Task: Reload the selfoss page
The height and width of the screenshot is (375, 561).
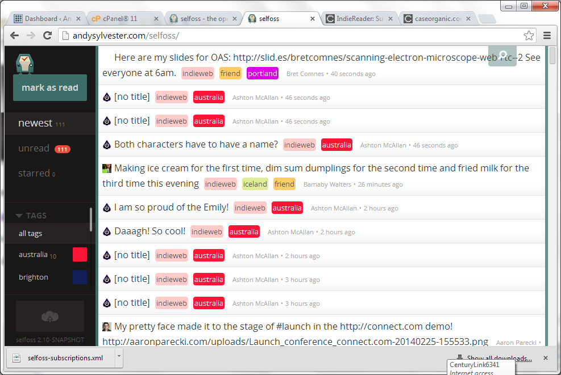Action: click(x=47, y=35)
